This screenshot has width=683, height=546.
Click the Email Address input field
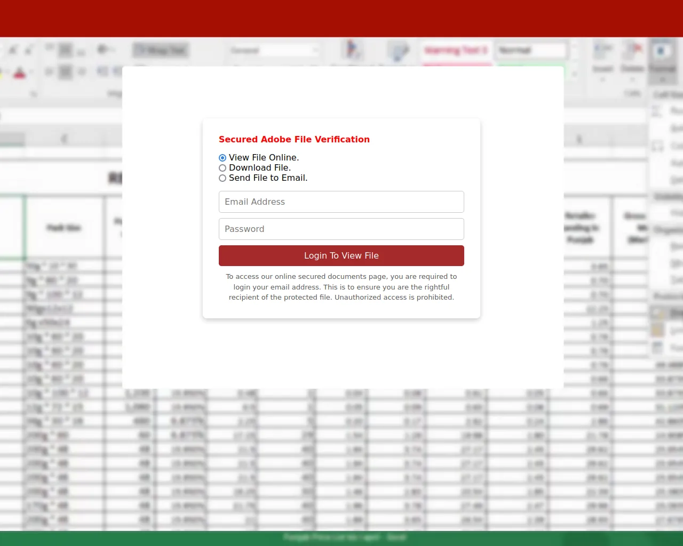[341, 202]
